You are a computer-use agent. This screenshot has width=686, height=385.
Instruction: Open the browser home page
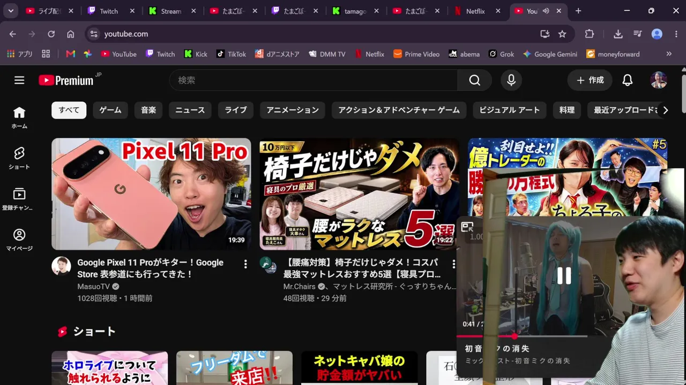(x=71, y=34)
